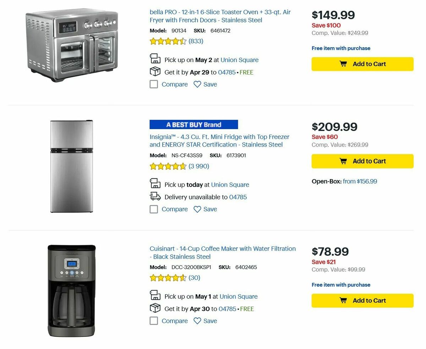
Task: Click the heart icon to save the Insignia fridge
Action: [x=197, y=209]
